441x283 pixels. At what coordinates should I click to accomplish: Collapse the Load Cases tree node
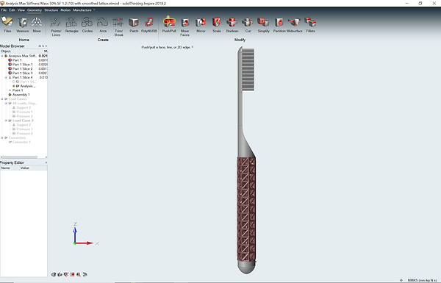click(x=2, y=99)
